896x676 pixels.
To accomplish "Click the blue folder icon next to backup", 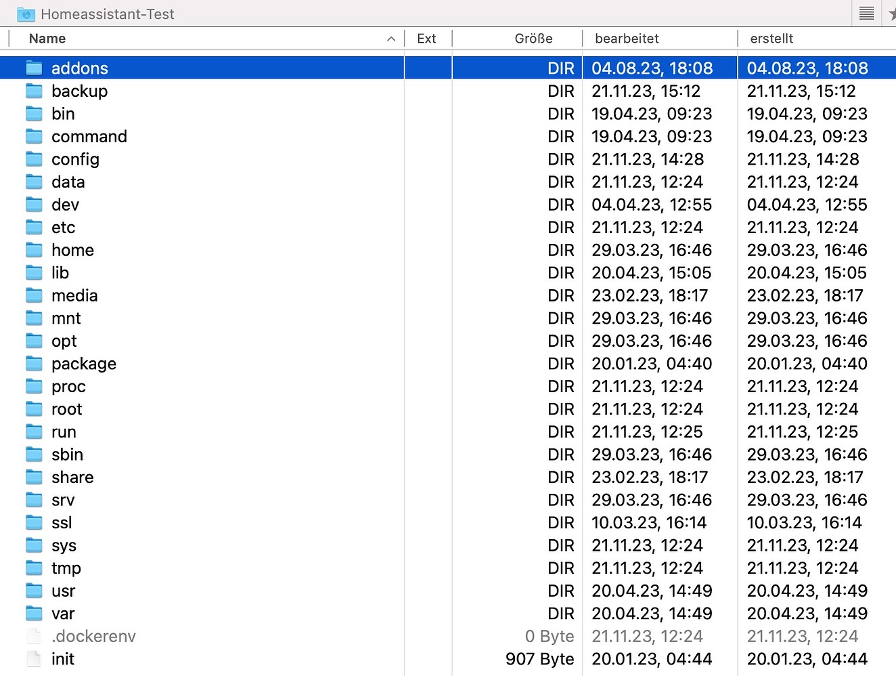I will (x=34, y=91).
